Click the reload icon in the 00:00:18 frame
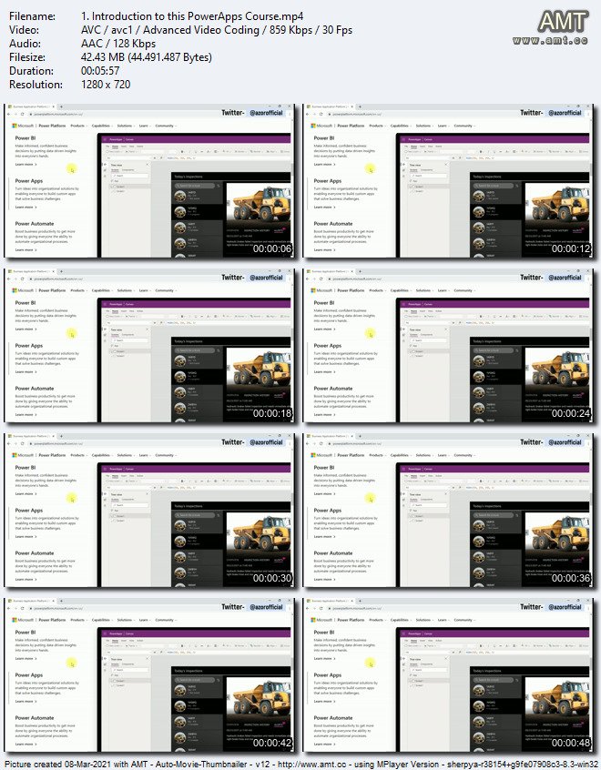 tap(23, 279)
